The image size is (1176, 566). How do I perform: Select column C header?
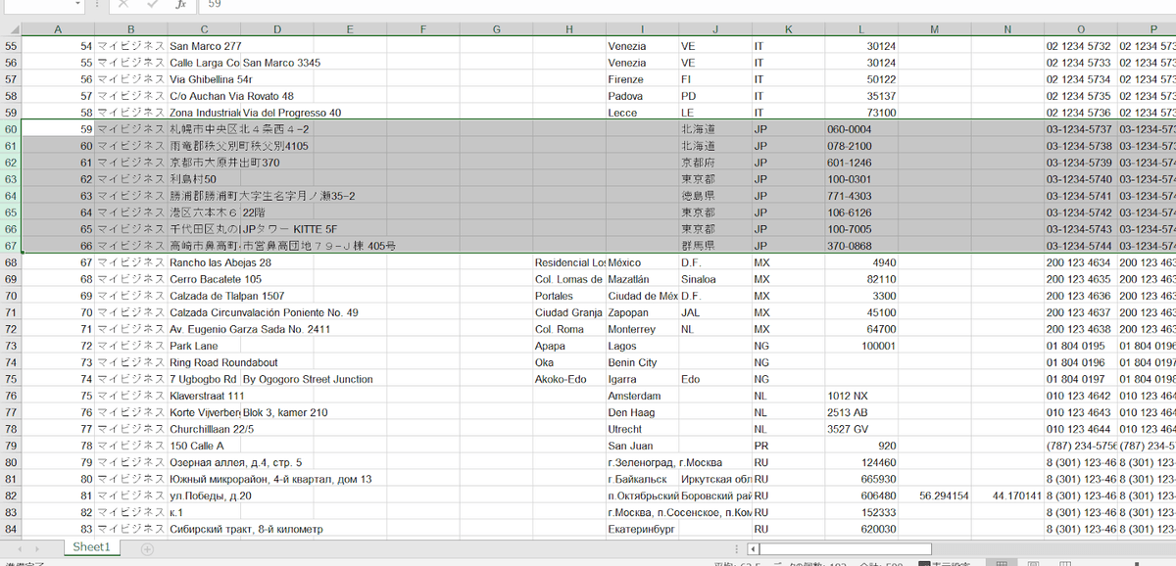click(x=204, y=28)
